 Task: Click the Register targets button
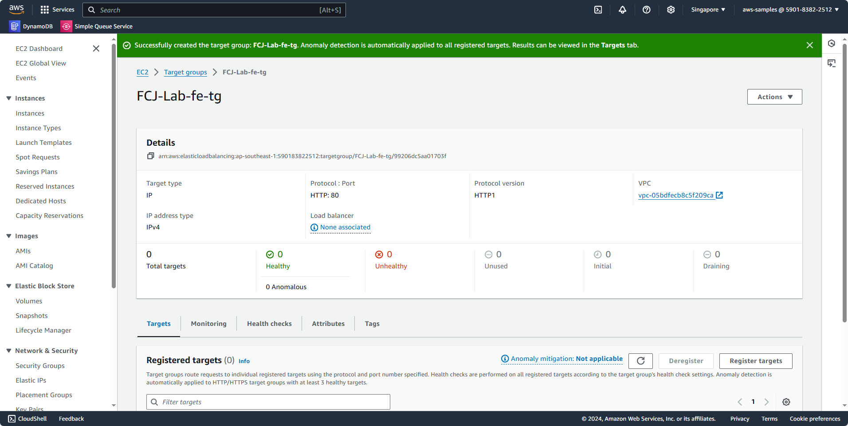[756, 361]
